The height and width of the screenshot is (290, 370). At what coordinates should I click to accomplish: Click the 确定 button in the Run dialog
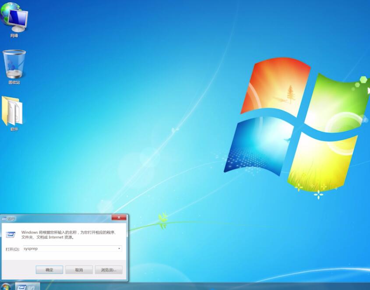click(49, 270)
